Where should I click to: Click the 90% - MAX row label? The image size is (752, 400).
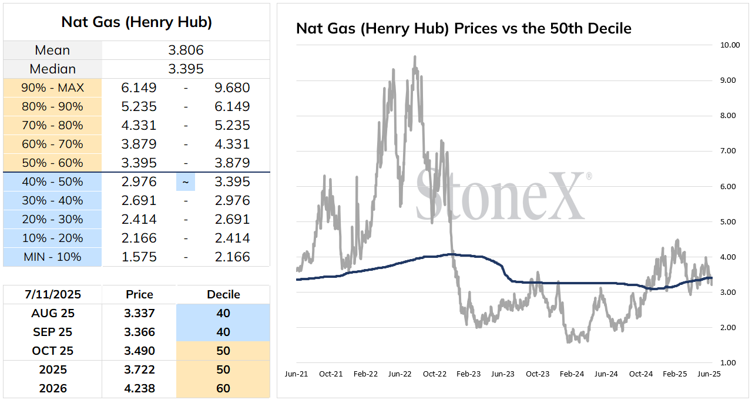coord(52,88)
